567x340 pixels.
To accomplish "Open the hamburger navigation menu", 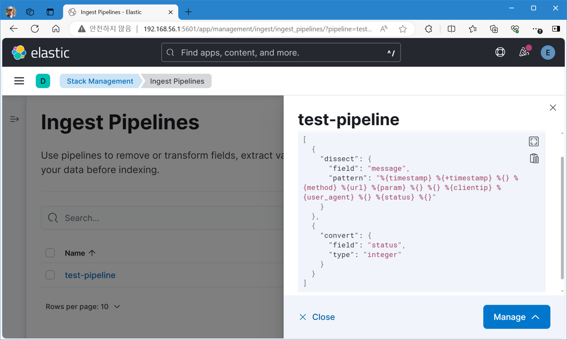I will 19,81.
